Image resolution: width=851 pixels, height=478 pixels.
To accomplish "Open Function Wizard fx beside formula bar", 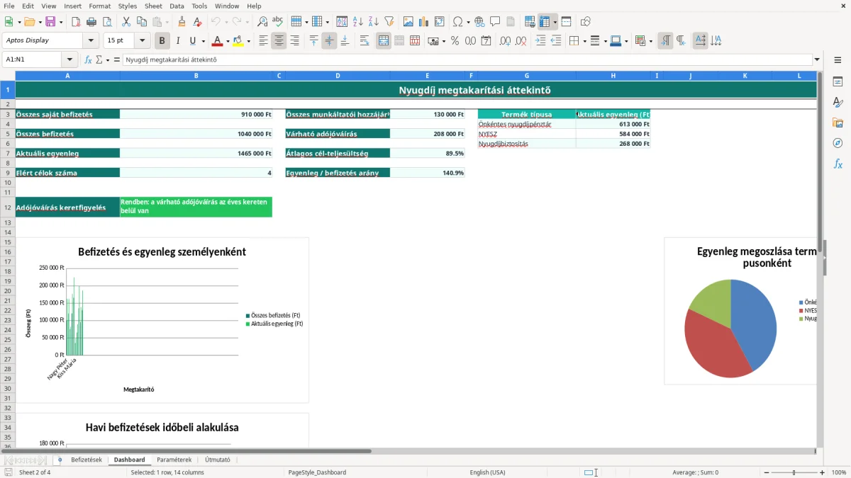I will click(x=89, y=59).
